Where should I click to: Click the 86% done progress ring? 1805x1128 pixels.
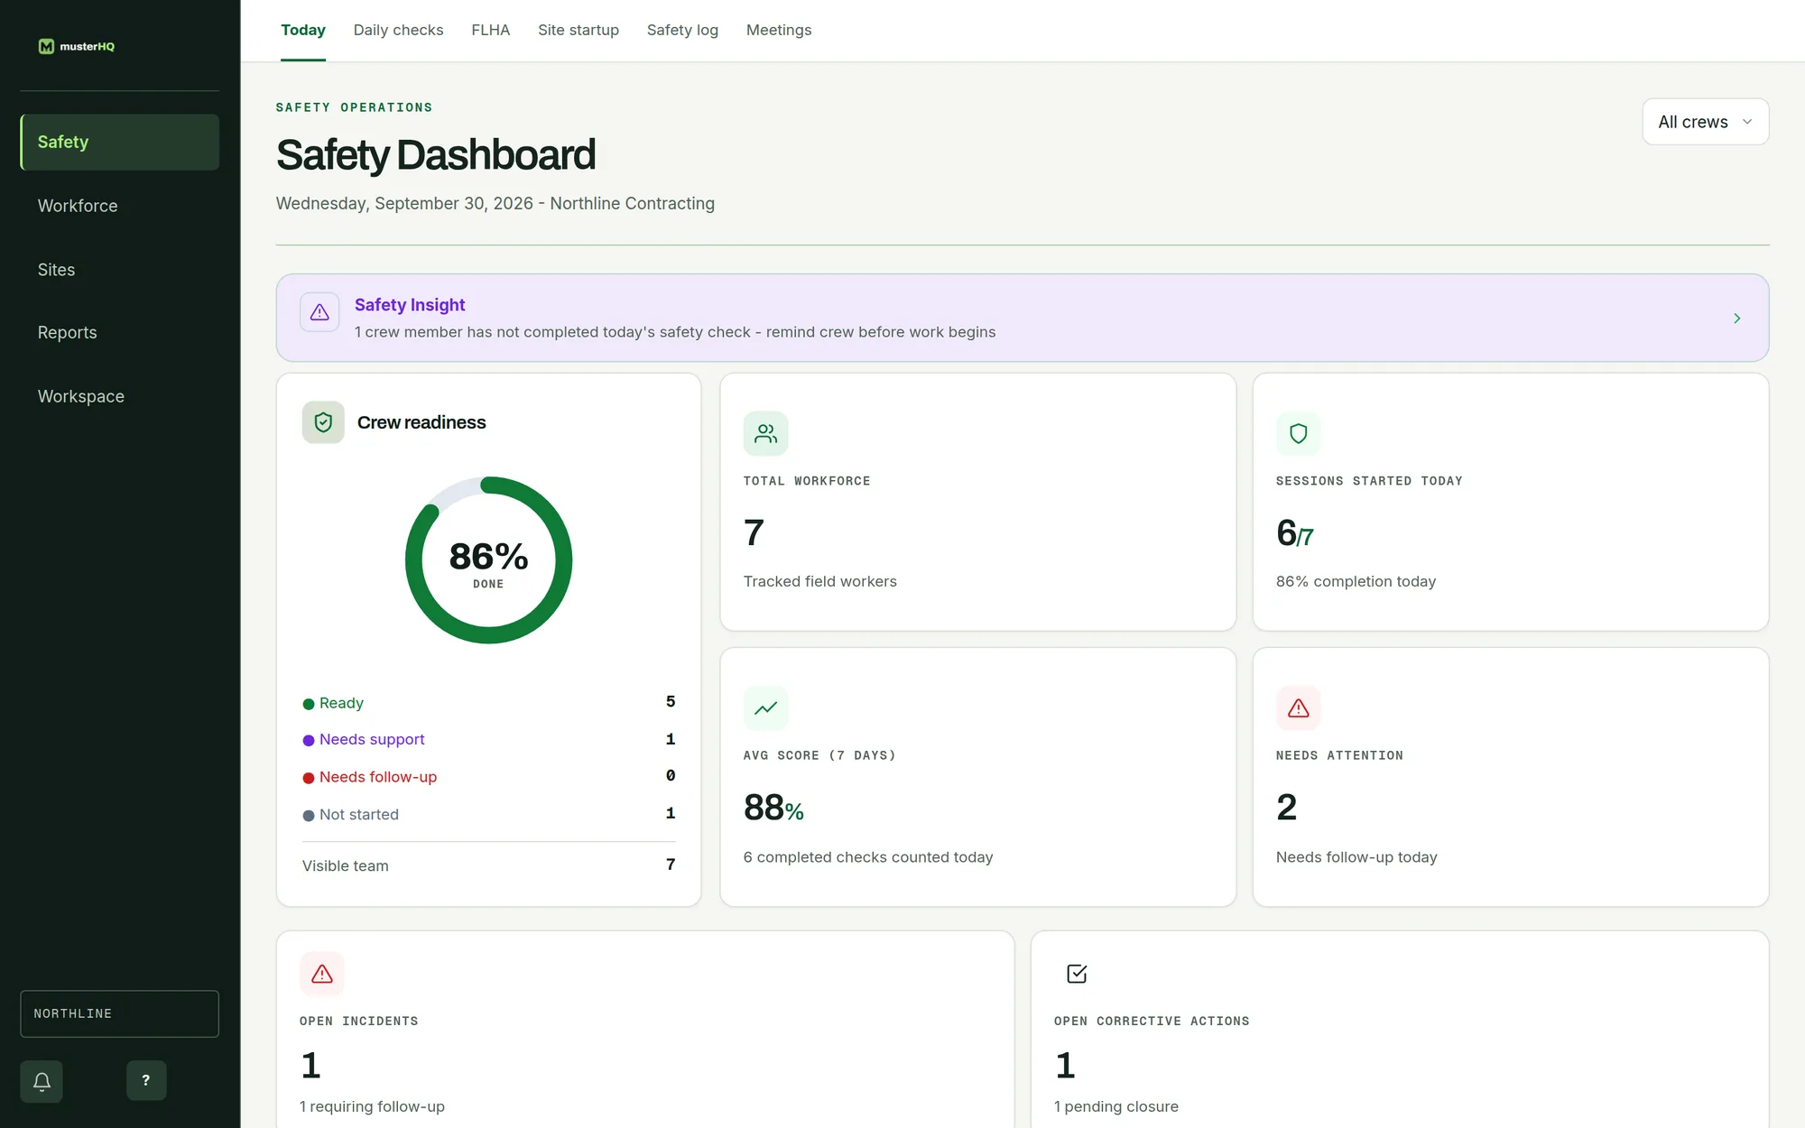tap(488, 560)
